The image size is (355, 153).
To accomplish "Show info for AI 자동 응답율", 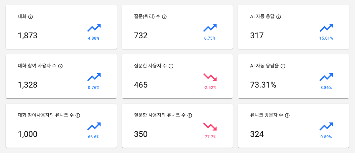I will pos(283,66).
